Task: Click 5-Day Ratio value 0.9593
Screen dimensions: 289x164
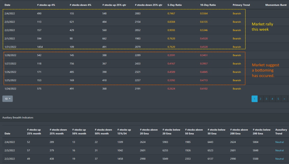Action: click(x=171, y=30)
